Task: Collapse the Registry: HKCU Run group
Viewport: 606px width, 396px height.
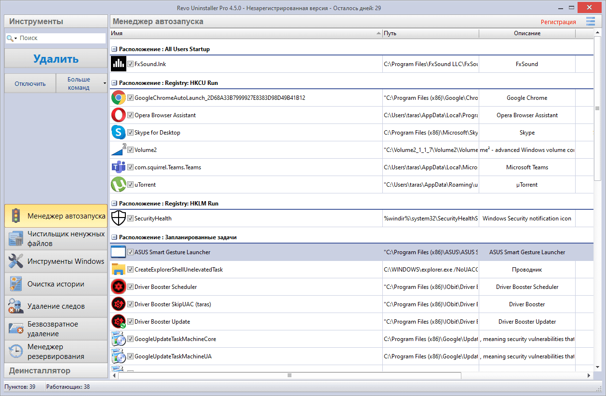Action: pos(114,83)
